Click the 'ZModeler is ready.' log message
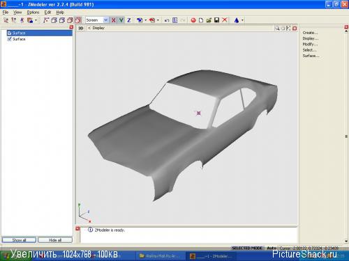Image resolution: width=349 pixels, height=261 pixels. coord(110,230)
